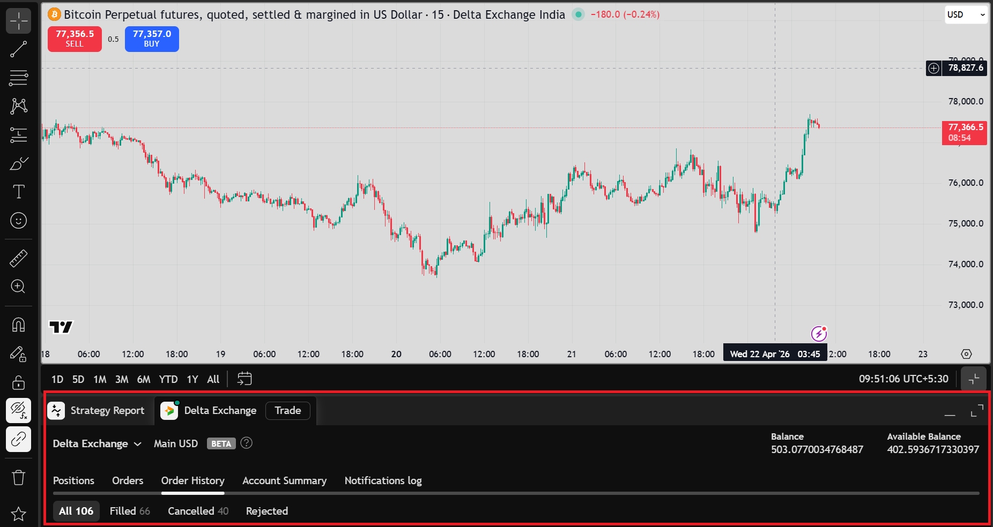Toggle magnet mode for drawings
Image resolution: width=993 pixels, height=527 pixels.
(x=19, y=325)
